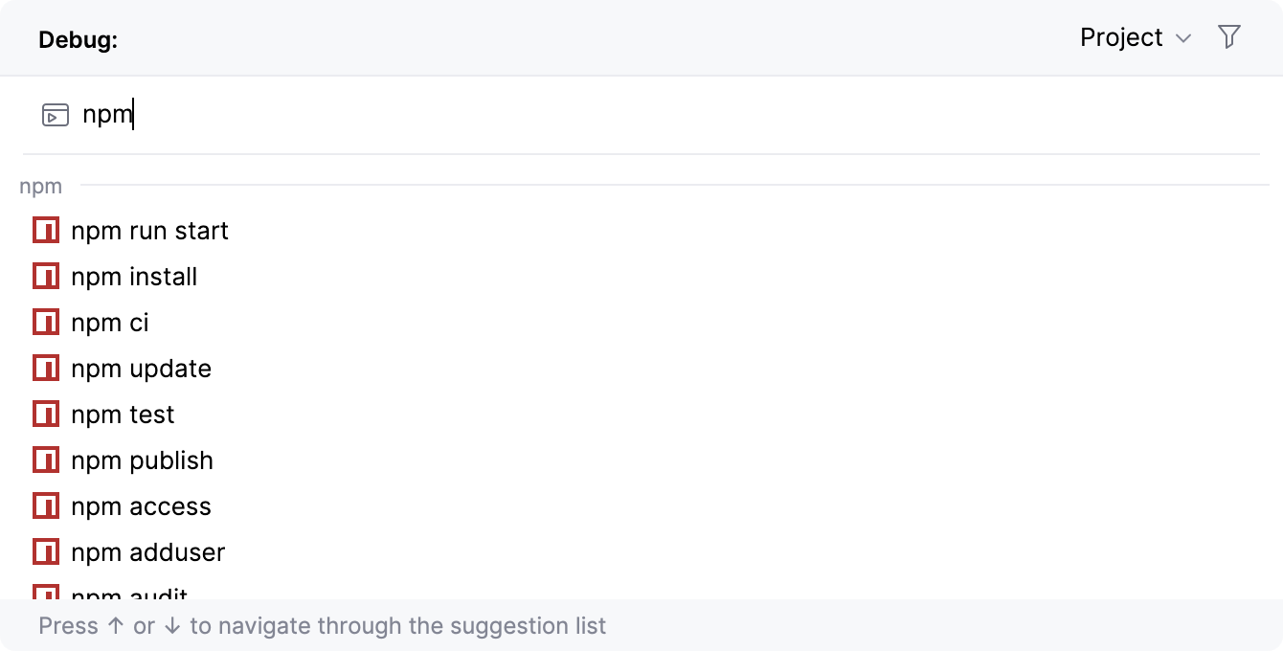Click the npm icon beside "npm test"
The image size is (1283, 651).
45,414
